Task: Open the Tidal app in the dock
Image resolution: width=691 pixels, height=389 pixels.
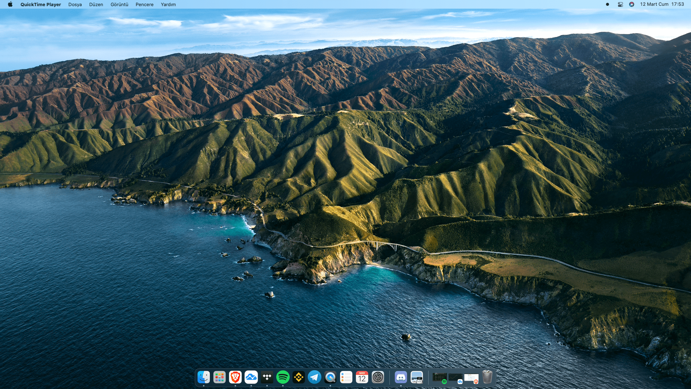Action: 267,377
